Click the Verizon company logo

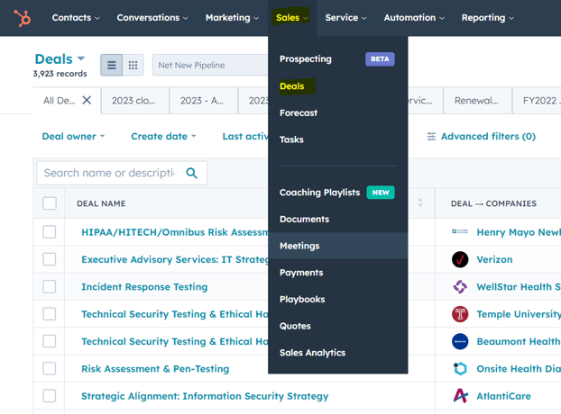[x=460, y=259]
